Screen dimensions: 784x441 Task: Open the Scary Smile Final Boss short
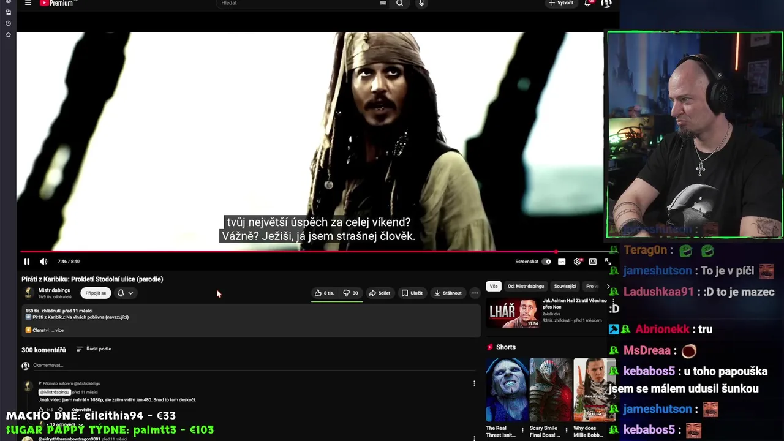click(x=550, y=390)
